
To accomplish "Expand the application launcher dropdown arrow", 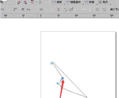I will coord(36,2).
